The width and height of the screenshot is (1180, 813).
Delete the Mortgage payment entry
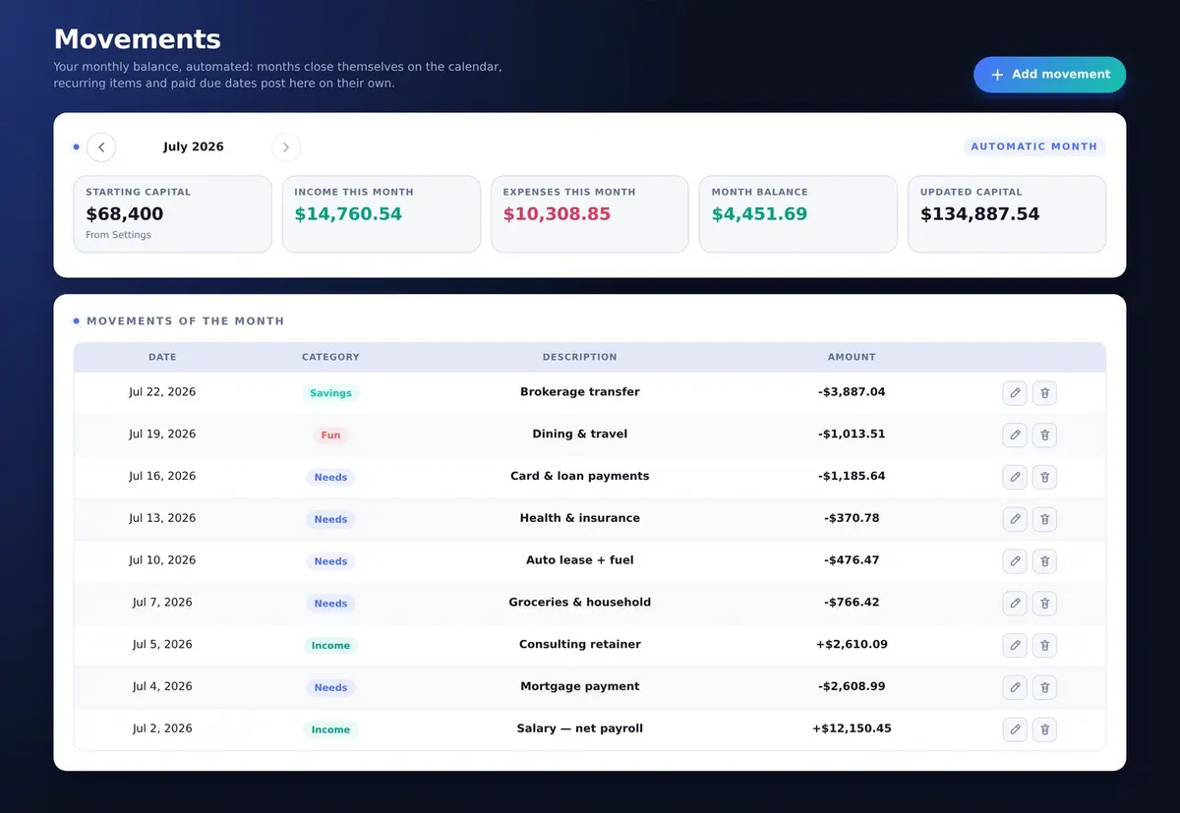(1044, 687)
